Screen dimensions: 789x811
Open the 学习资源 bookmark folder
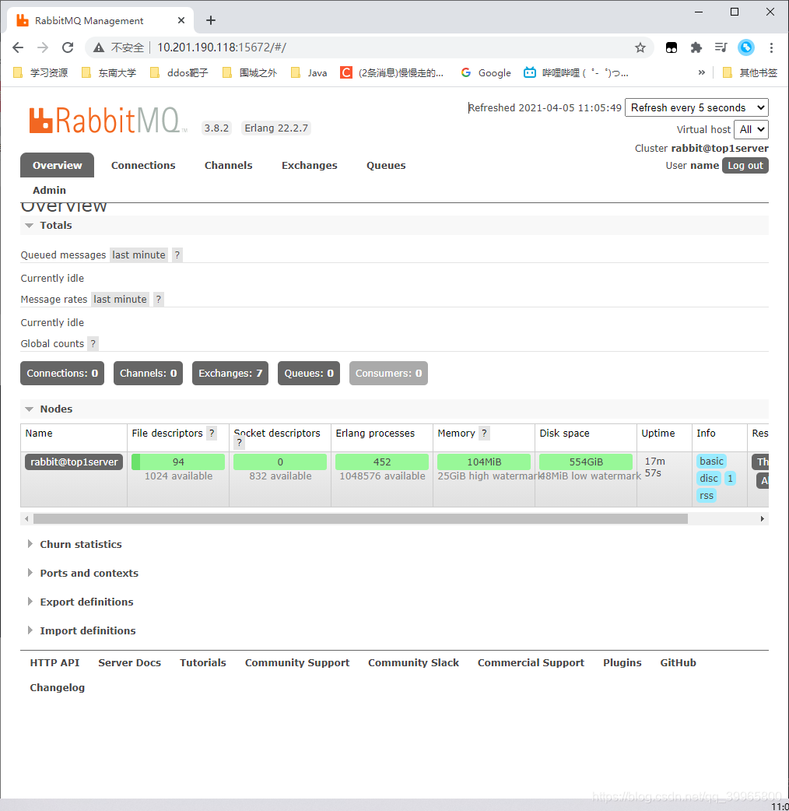coord(40,73)
